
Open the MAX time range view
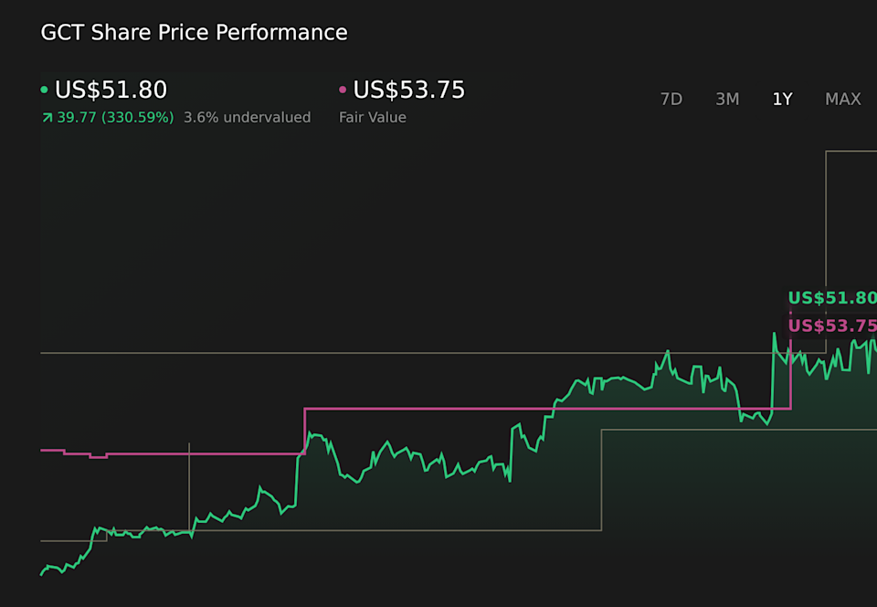(842, 99)
